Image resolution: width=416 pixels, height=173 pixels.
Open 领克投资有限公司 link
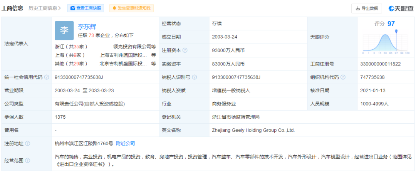pos(132,47)
